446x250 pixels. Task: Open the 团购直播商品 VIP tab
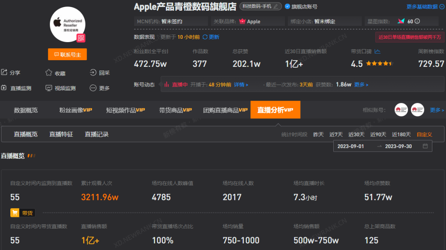[225, 110]
